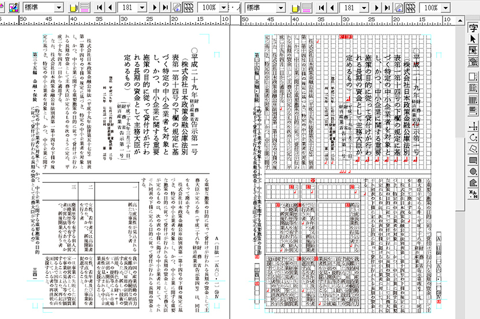Screen dimensions: 480x319
Task: Select the grid text frame tool
Action: coord(473,88)
